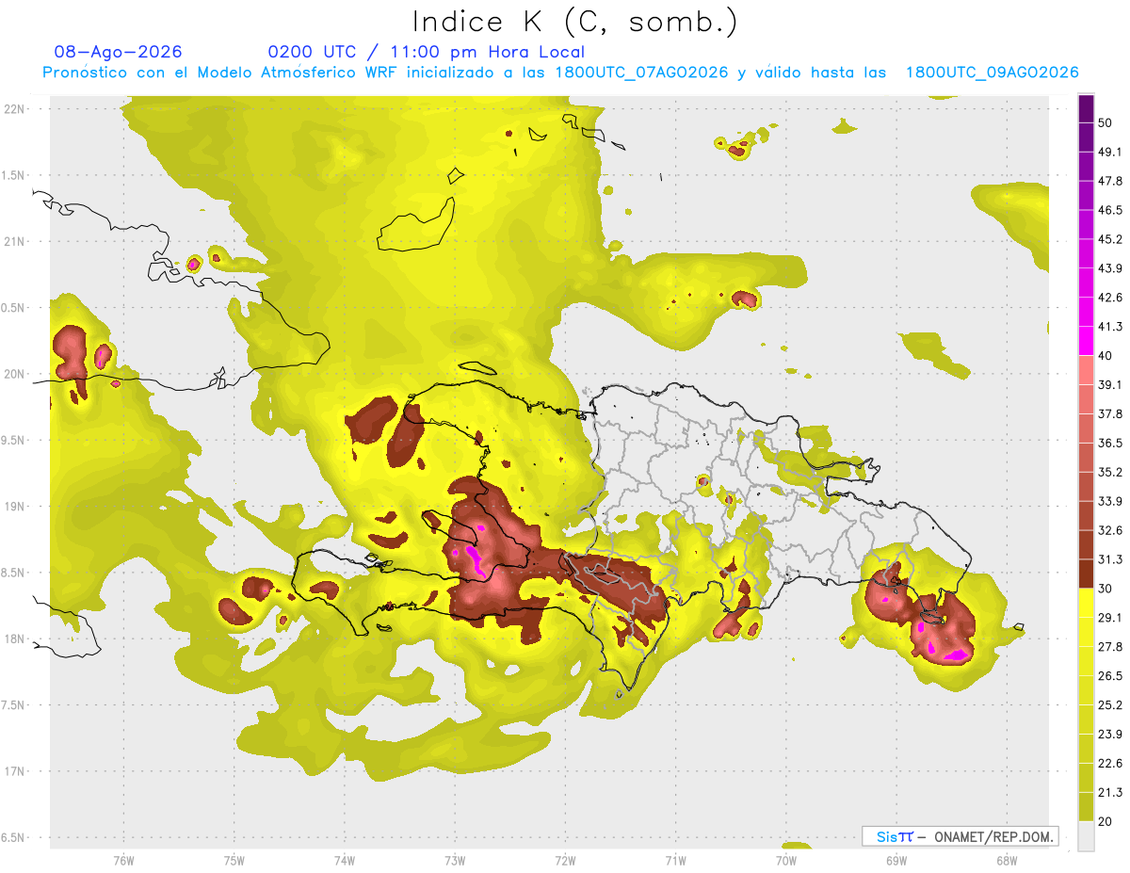
Task: Click the dark brown swatch between 30 and 31.3
Action: click(x=1086, y=574)
